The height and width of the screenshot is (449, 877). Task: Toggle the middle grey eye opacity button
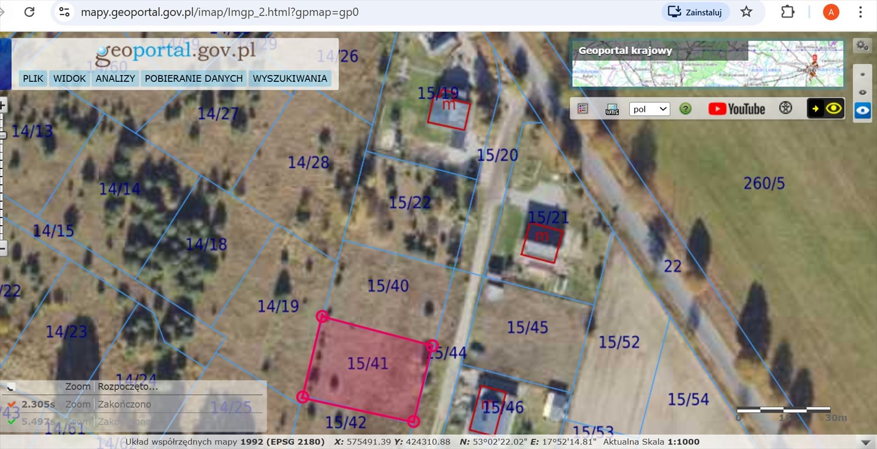tap(862, 92)
